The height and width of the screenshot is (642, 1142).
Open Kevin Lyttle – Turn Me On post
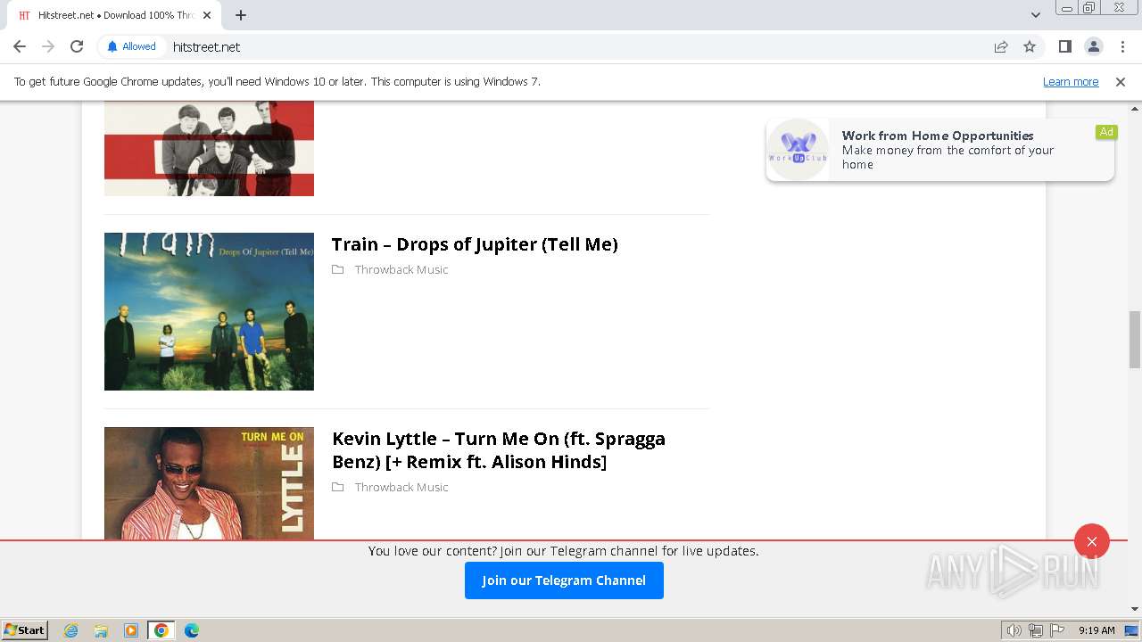point(499,450)
